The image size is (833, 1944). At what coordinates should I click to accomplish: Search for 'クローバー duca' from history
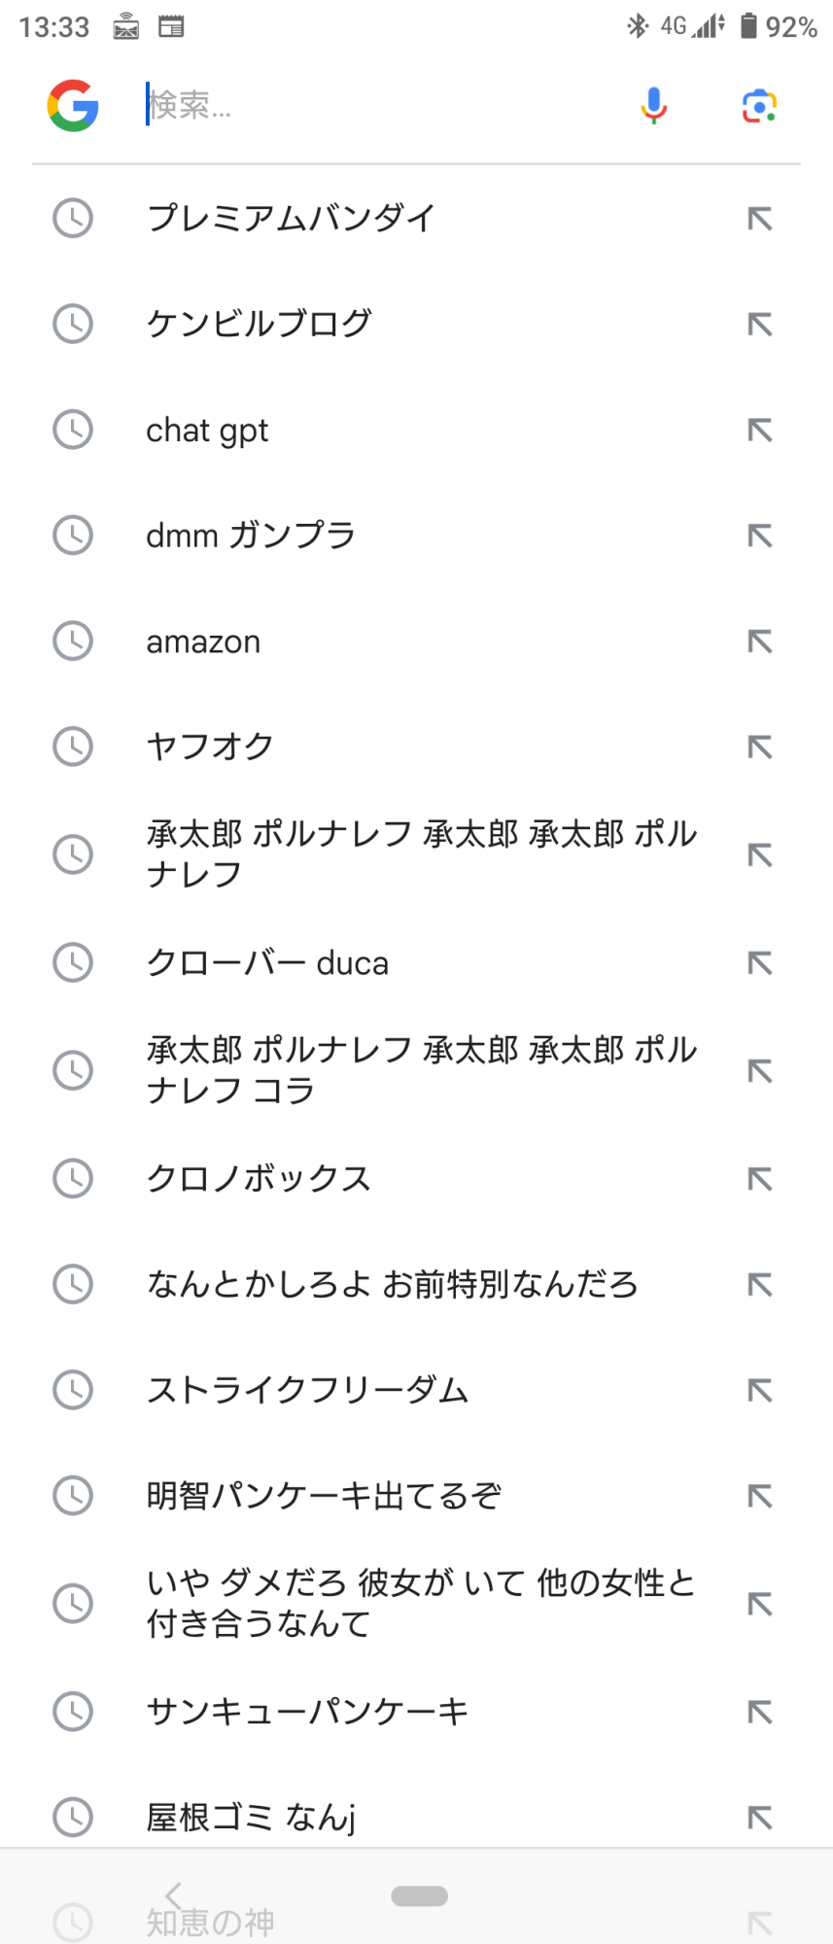[267, 963]
